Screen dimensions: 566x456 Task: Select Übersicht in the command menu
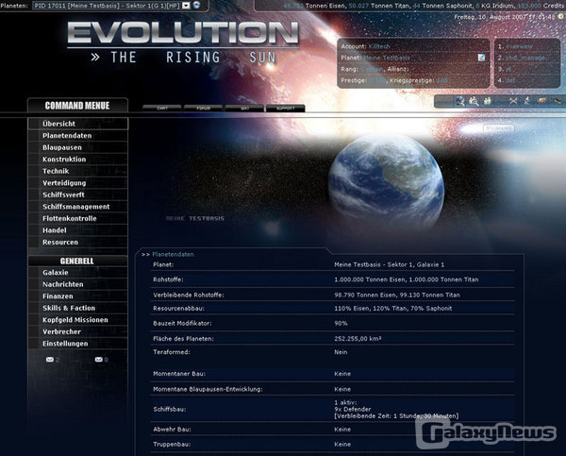(58, 124)
